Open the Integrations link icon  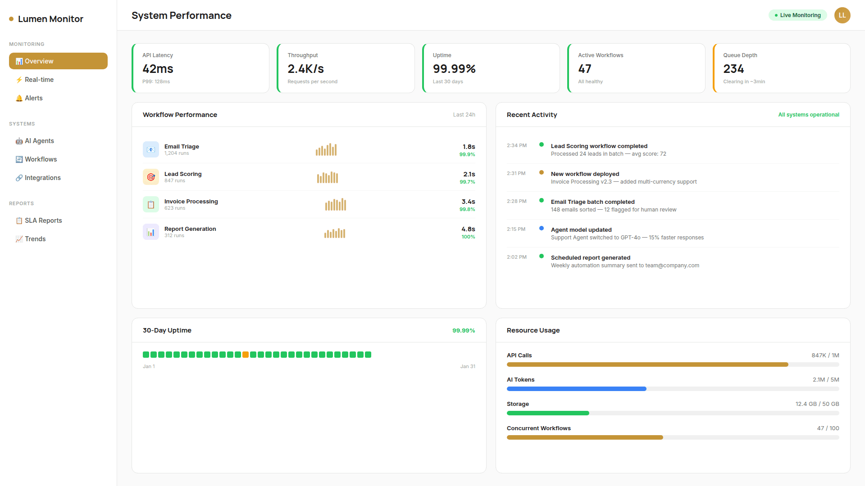click(x=19, y=178)
